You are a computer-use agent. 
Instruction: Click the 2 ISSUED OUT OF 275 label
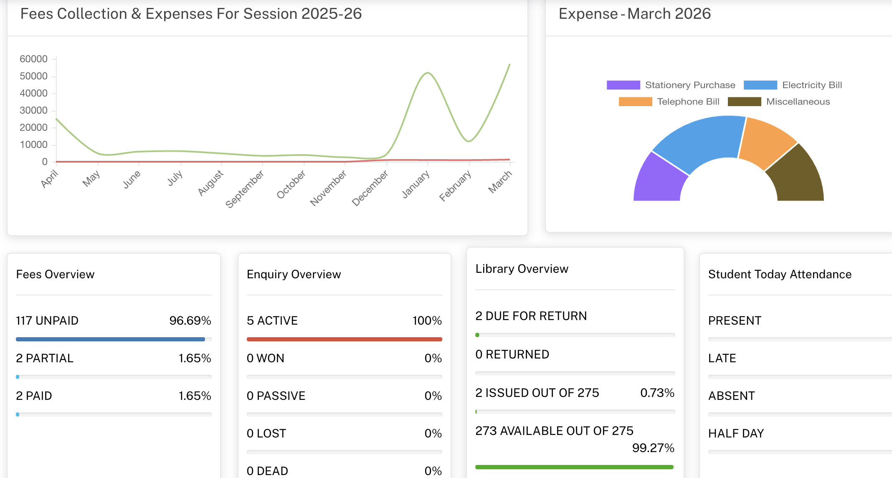(537, 393)
